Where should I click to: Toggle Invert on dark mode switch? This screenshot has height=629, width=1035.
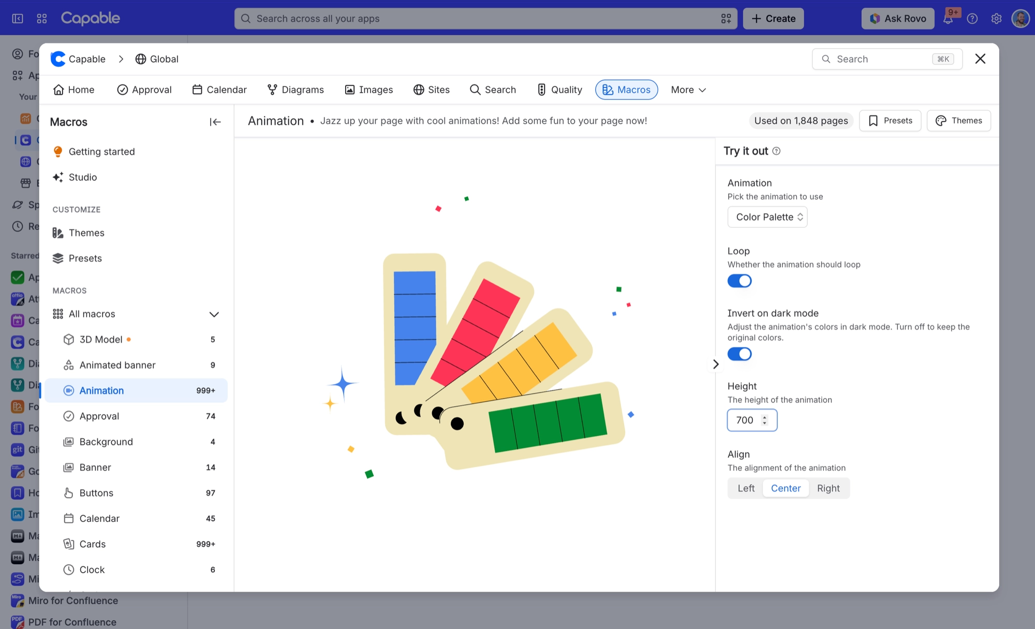740,354
